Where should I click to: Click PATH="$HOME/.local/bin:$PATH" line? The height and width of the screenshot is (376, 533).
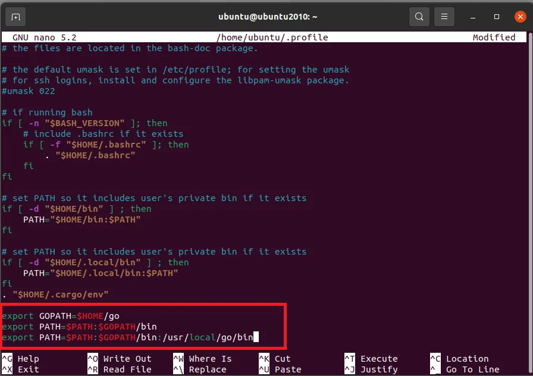pyautogui.click(x=101, y=273)
